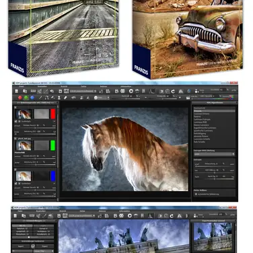Click the printer icon in lower window toolbar

pos(121,215)
